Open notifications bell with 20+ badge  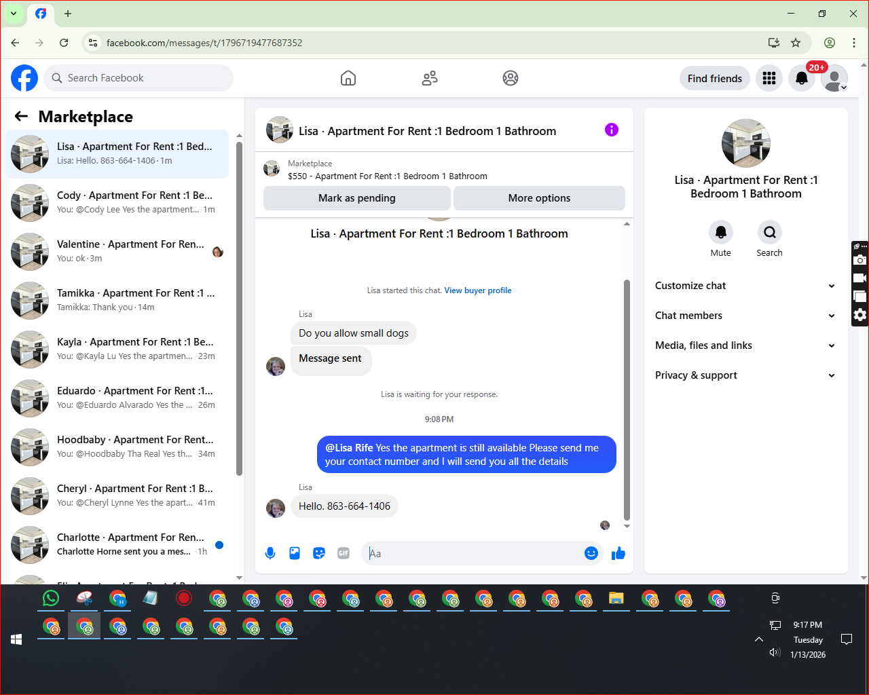point(802,78)
